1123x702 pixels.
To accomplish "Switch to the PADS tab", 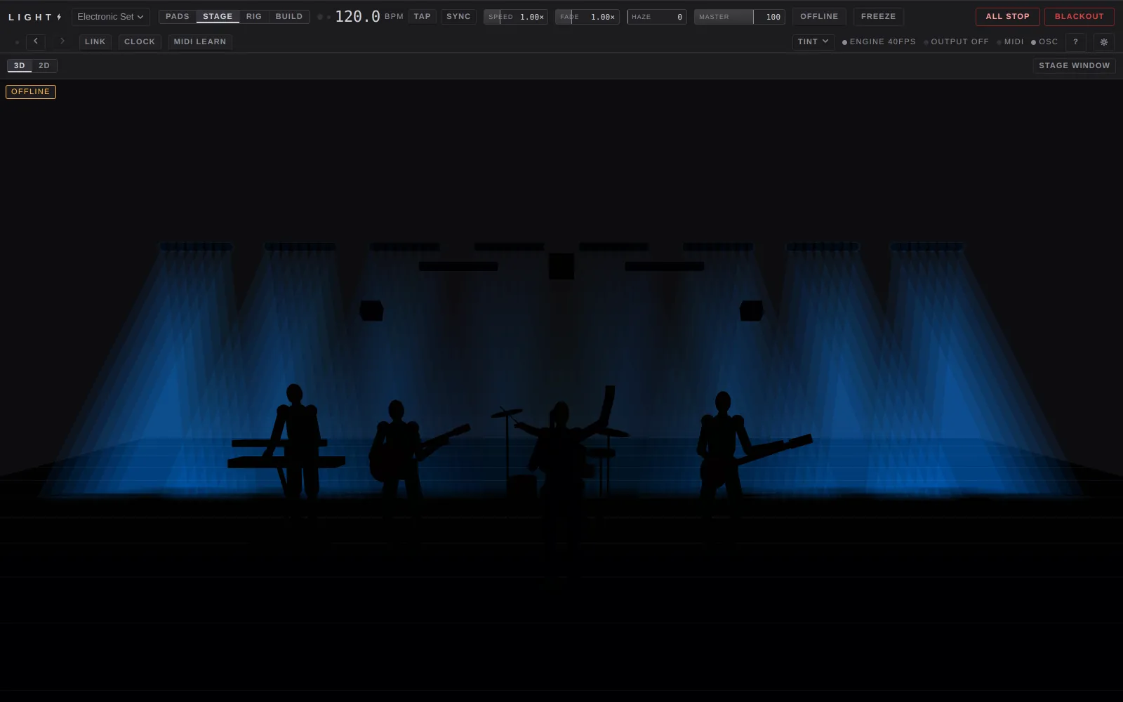I will coord(178,17).
